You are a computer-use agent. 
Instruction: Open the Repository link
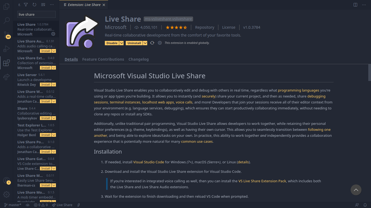tap(205, 27)
